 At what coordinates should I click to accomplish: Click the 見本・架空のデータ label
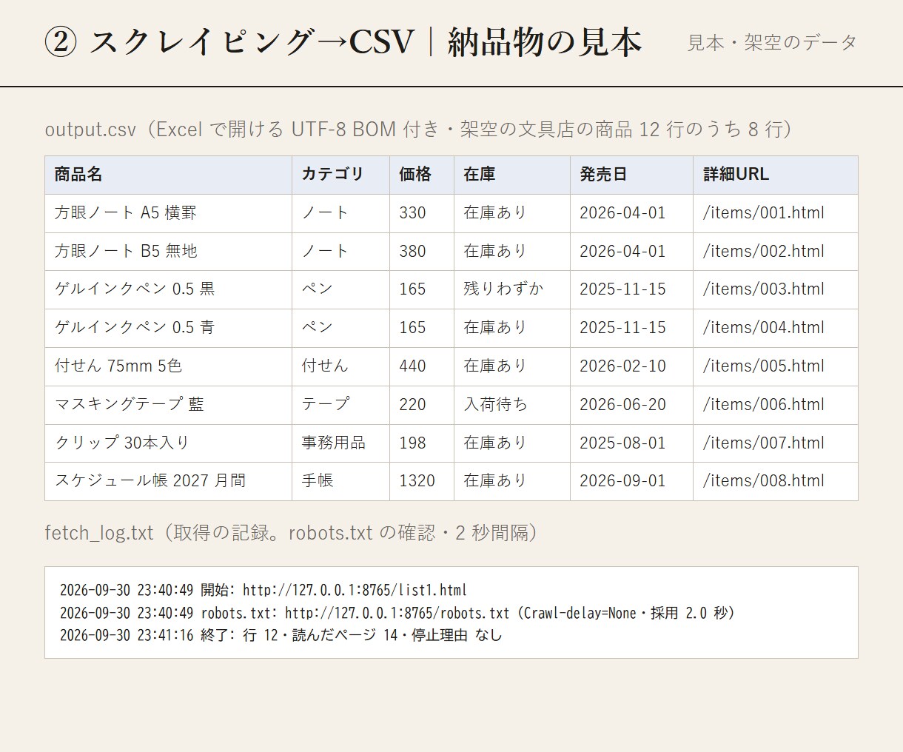772,43
